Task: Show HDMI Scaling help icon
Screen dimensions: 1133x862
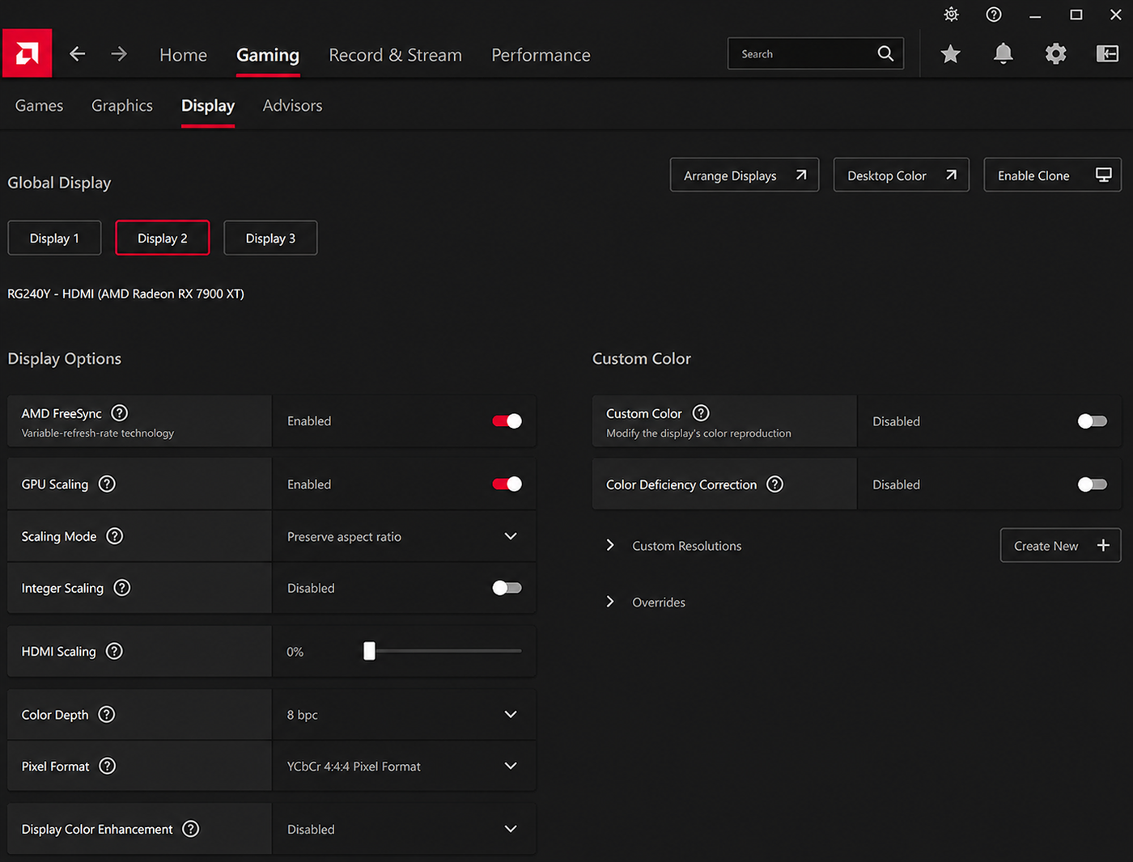Action: 114,651
